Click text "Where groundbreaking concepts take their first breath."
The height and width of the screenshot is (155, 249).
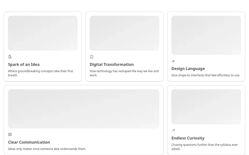click(x=40, y=73)
